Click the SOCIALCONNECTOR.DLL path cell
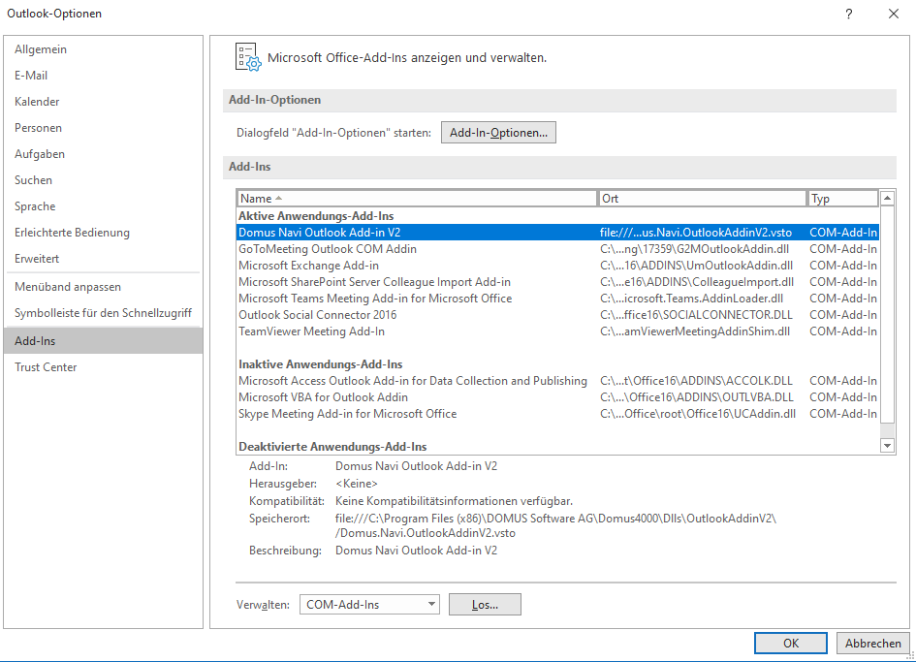This screenshot has height=662, width=916. tap(696, 315)
